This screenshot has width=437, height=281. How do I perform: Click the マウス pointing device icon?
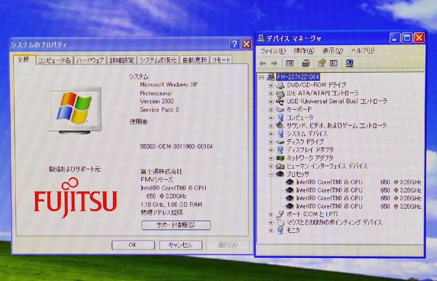(x=280, y=222)
